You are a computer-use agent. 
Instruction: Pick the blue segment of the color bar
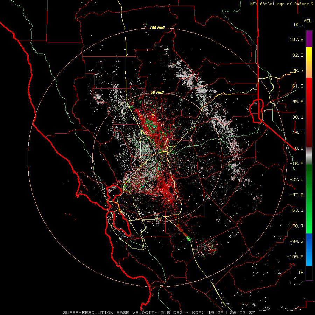click(309, 250)
